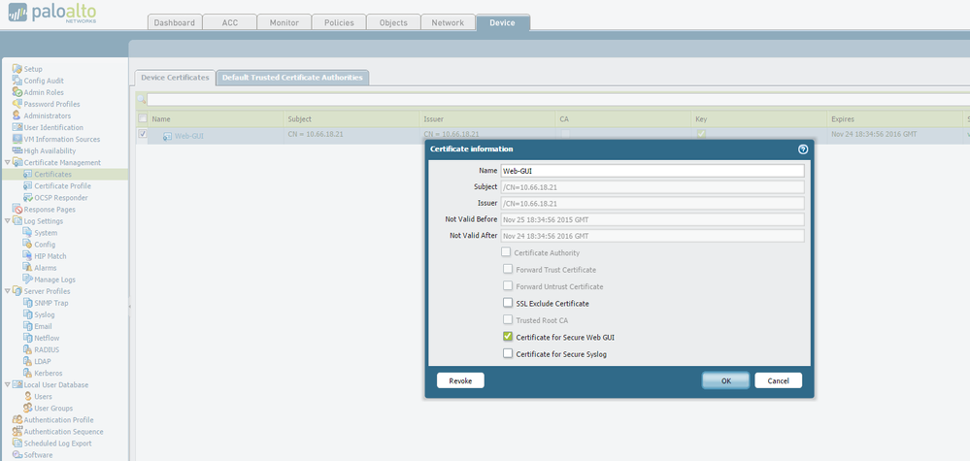Open OCSP Responder in sidebar
970x461 pixels.
pyautogui.click(x=60, y=198)
